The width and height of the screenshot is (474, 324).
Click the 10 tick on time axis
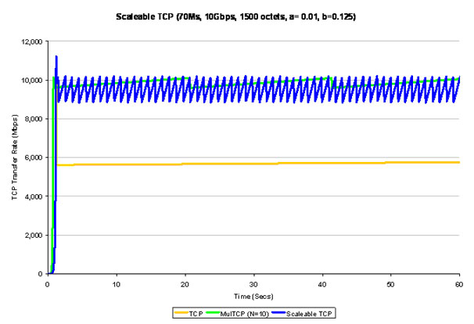[x=117, y=283]
